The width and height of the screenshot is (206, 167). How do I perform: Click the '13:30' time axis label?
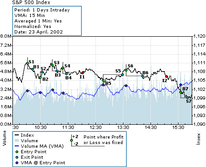pyautogui.click(x=123, y=128)
